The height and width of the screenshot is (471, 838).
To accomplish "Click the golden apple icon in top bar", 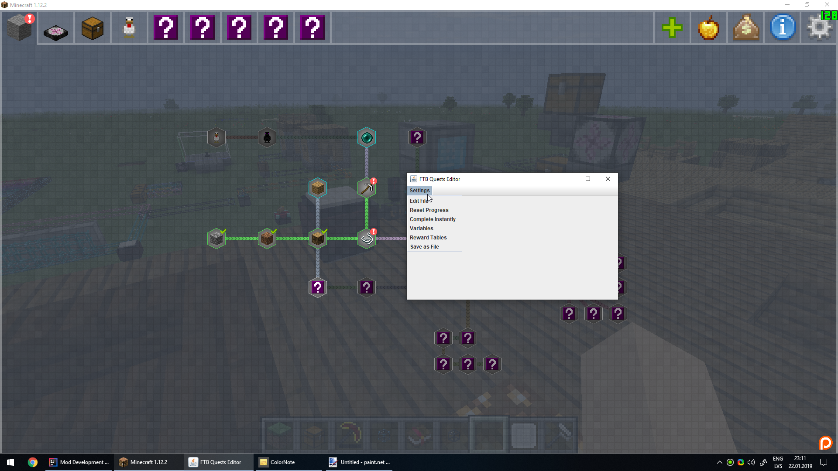I will [708, 28].
